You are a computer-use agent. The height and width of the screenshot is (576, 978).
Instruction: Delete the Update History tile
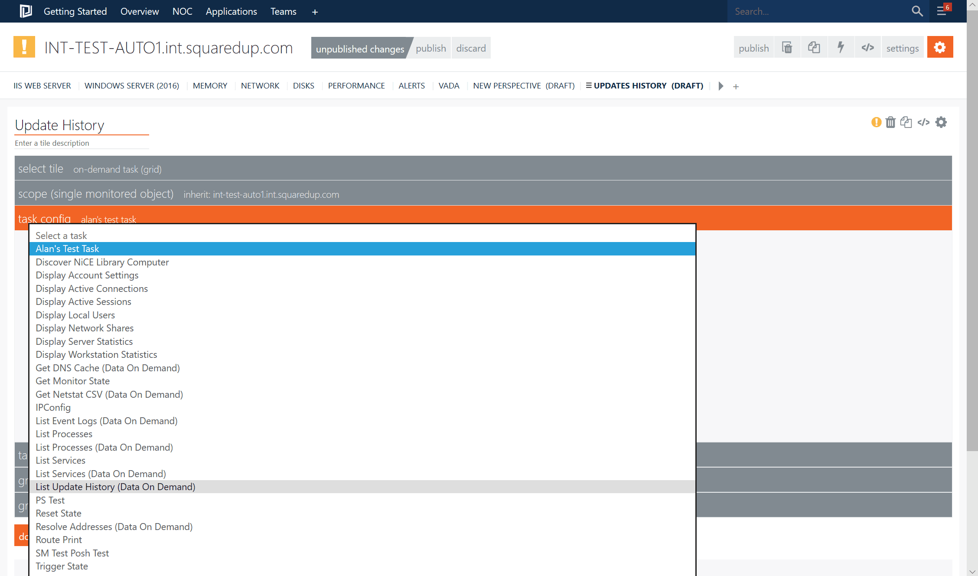coord(890,122)
